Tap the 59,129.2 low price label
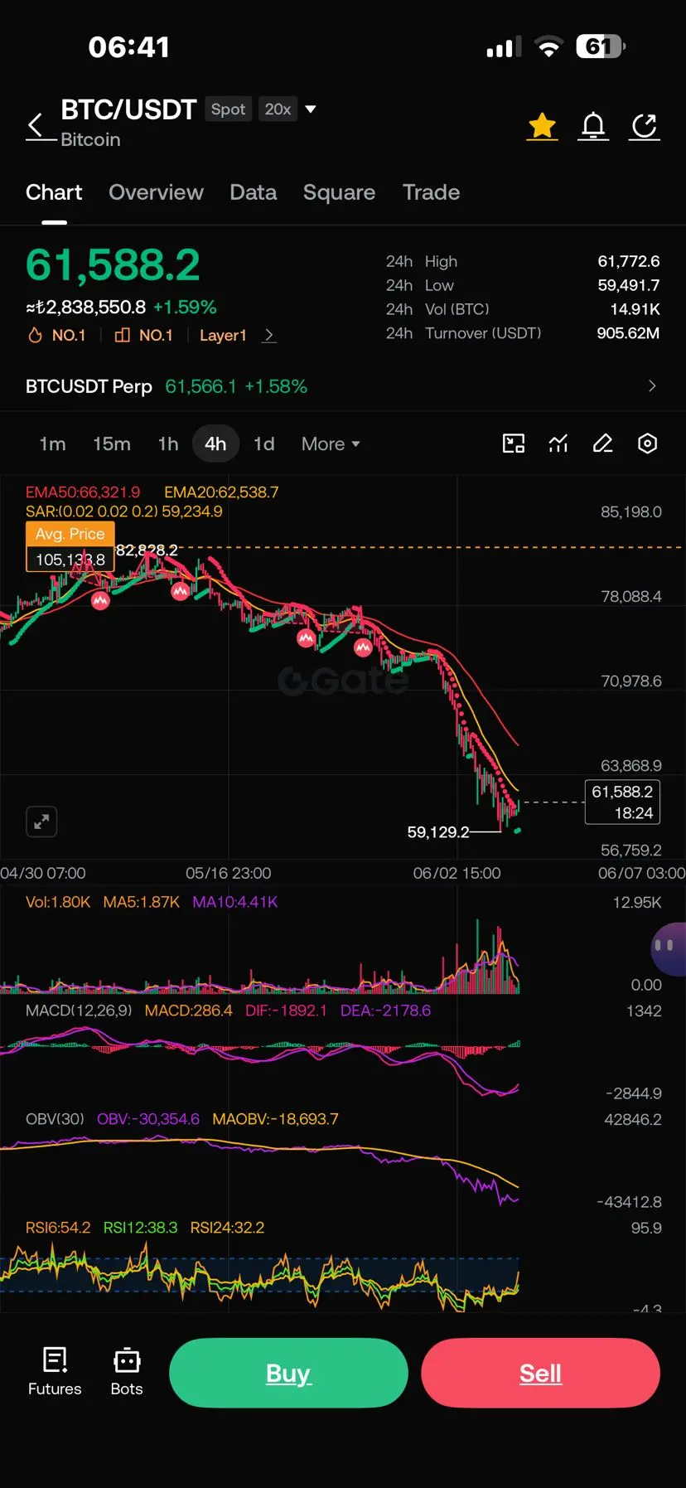The width and height of the screenshot is (686, 1488). pyautogui.click(x=438, y=831)
